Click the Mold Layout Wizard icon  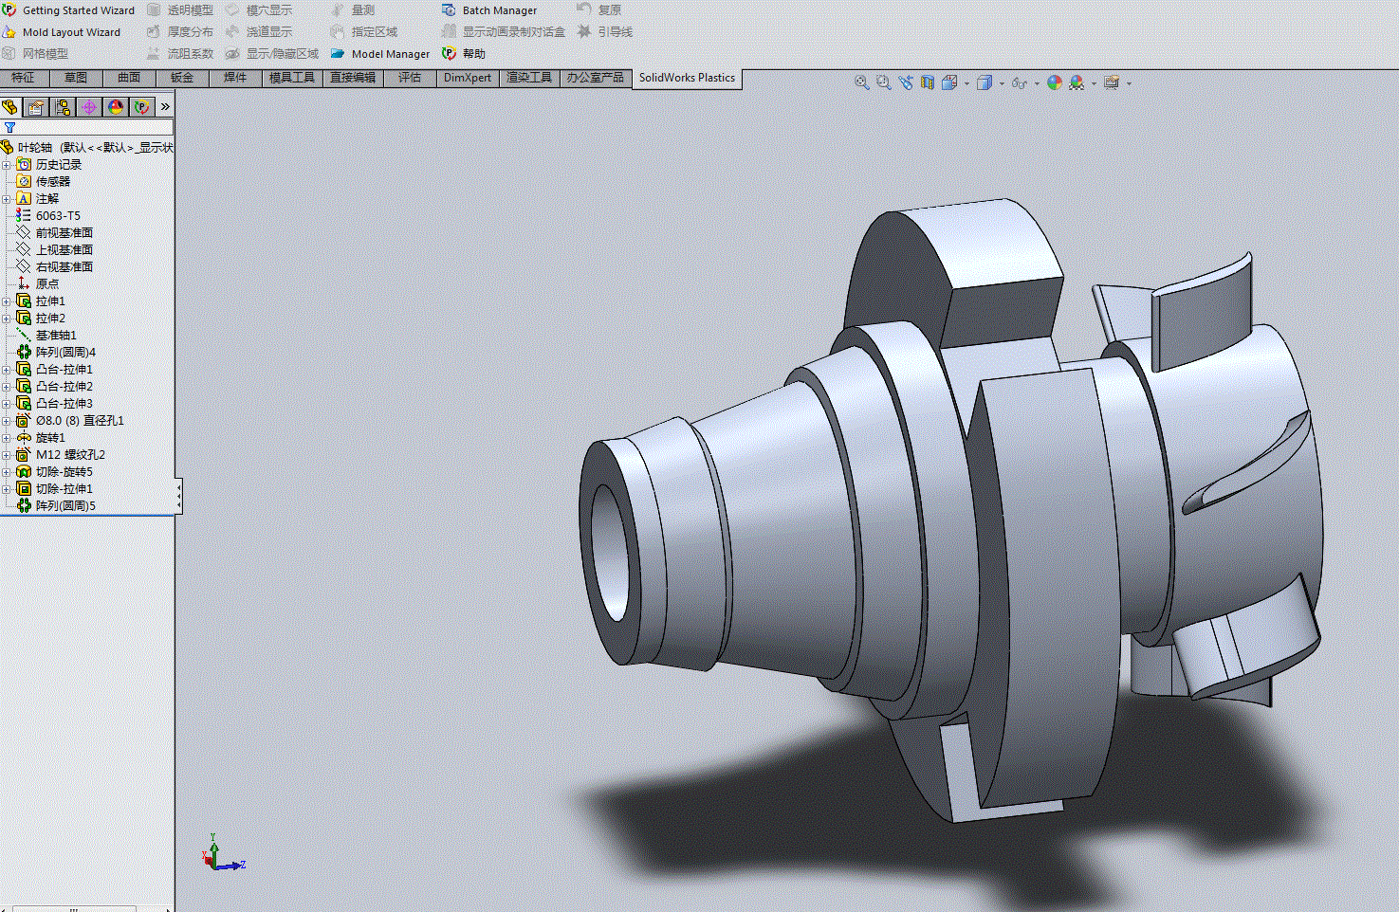pyautogui.click(x=9, y=32)
